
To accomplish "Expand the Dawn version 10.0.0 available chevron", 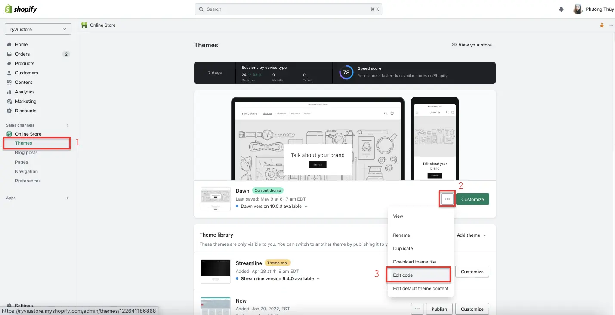I will pos(305,206).
